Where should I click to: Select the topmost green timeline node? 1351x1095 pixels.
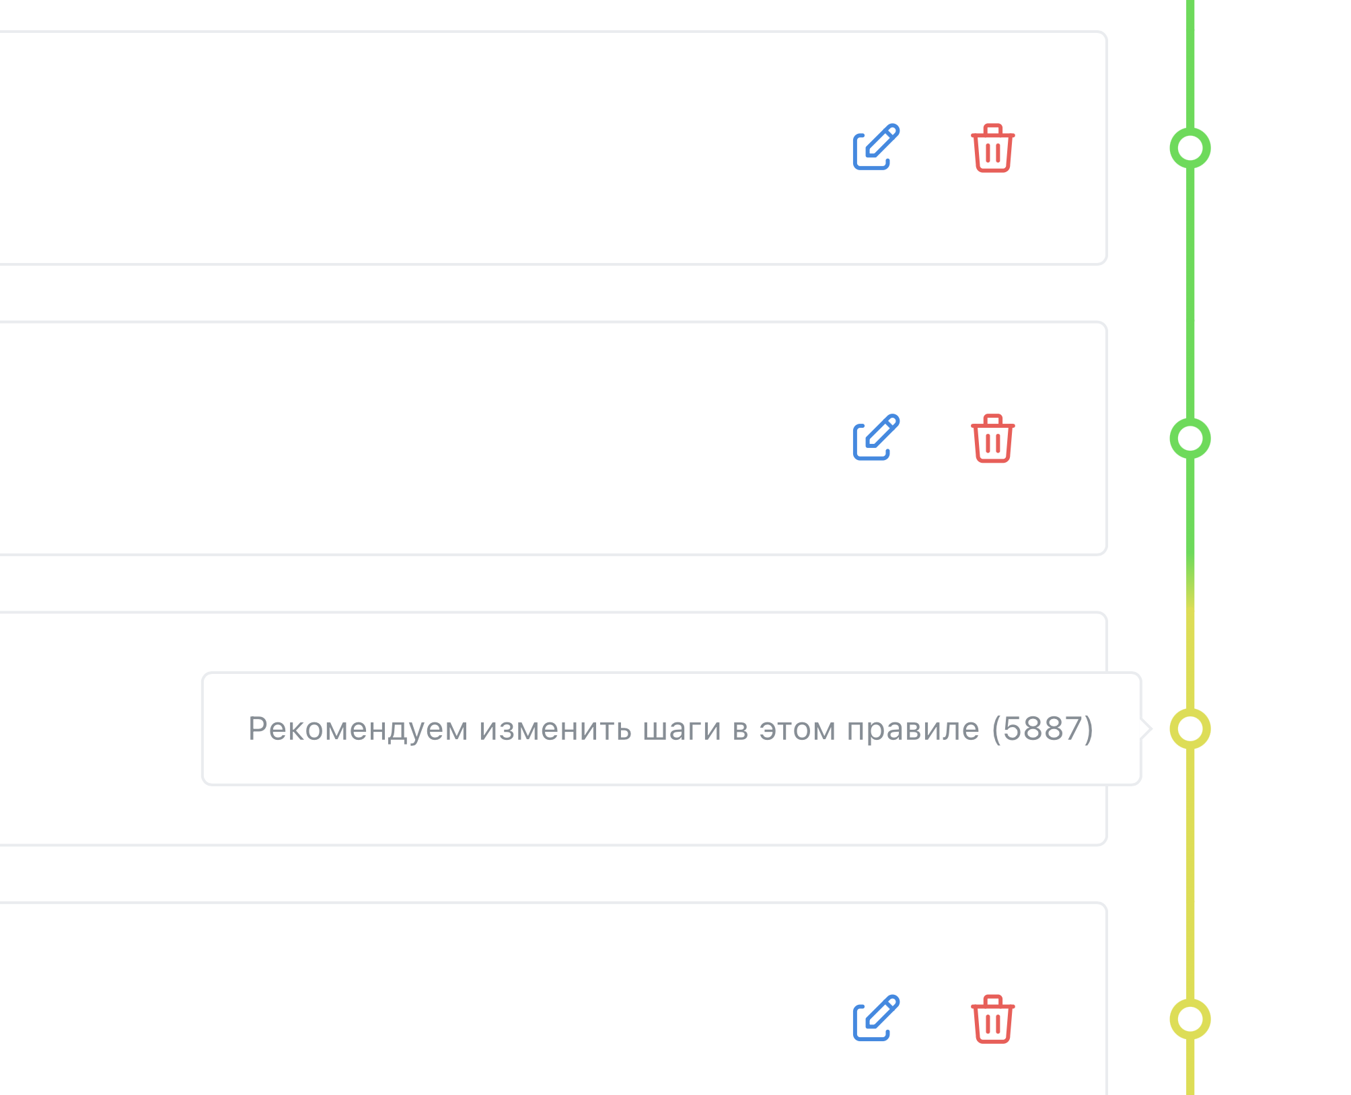point(1191,149)
